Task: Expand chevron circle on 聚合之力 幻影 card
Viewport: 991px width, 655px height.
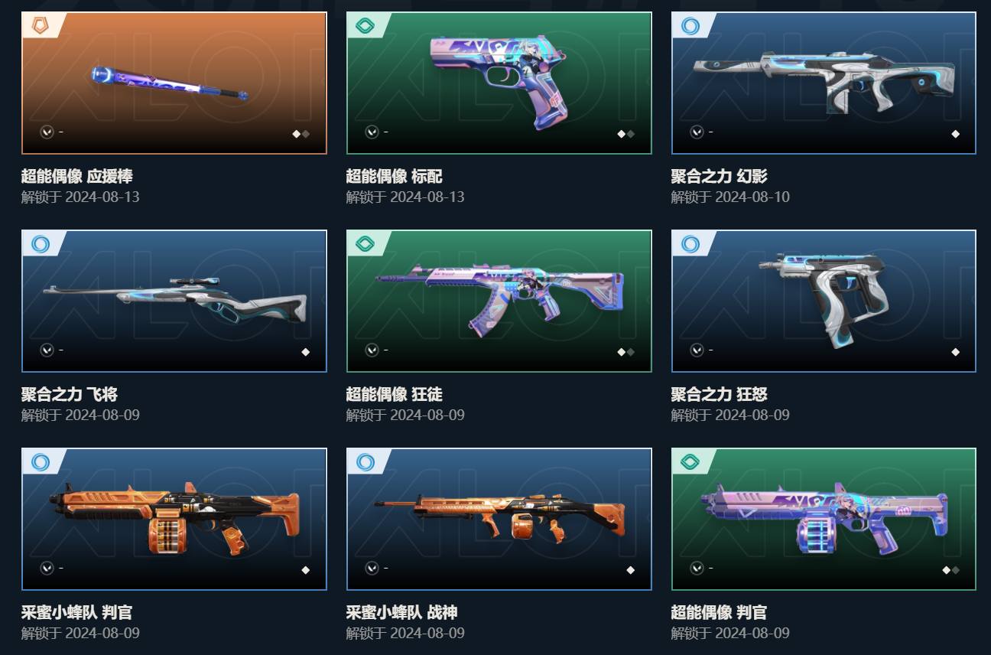Action: (697, 132)
